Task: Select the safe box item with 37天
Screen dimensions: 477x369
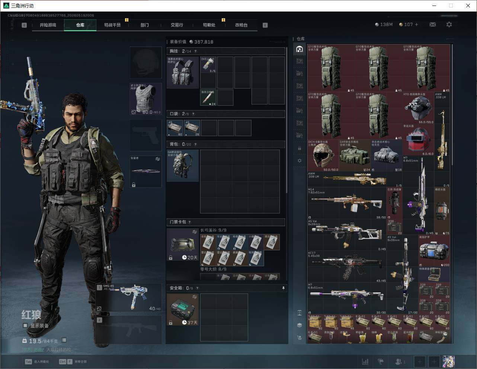Action: [183, 309]
